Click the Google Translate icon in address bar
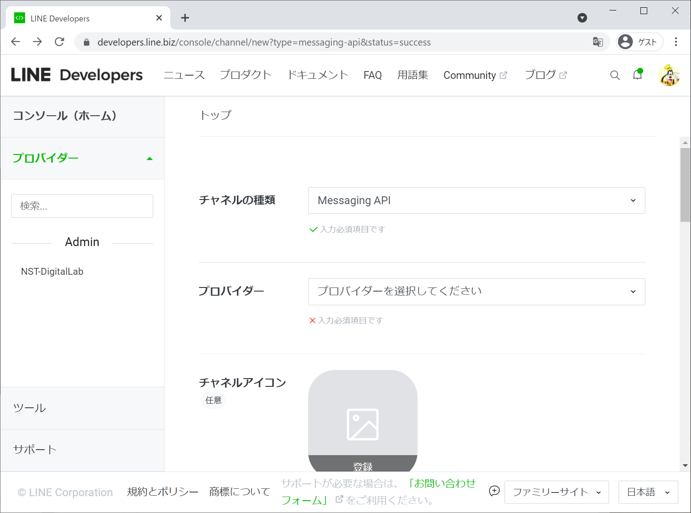691x513 pixels. [598, 42]
